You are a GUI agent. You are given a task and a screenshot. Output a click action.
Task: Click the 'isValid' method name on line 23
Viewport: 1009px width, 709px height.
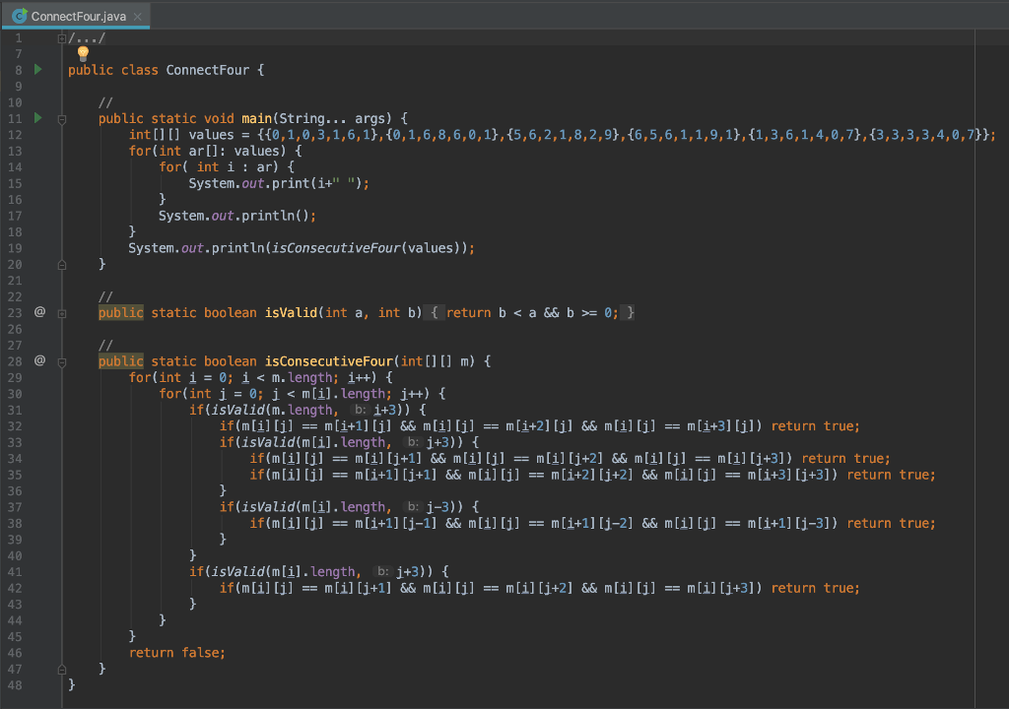point(291,313)
